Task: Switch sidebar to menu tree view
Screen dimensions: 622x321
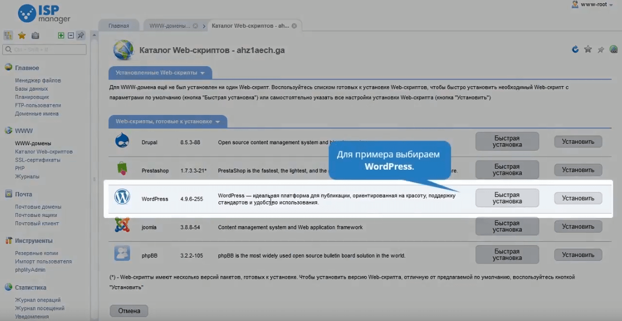Action: coord(8,35)
